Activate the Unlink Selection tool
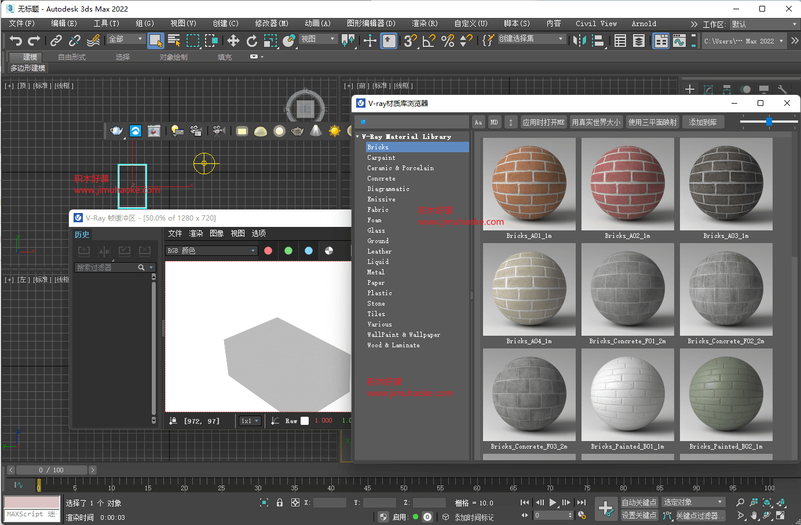Screen dimensions: 801x525 [x=75, y=41]
